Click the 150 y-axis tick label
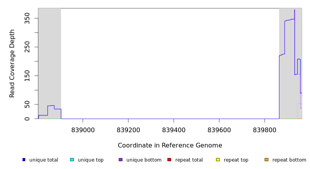 (27, 76)
